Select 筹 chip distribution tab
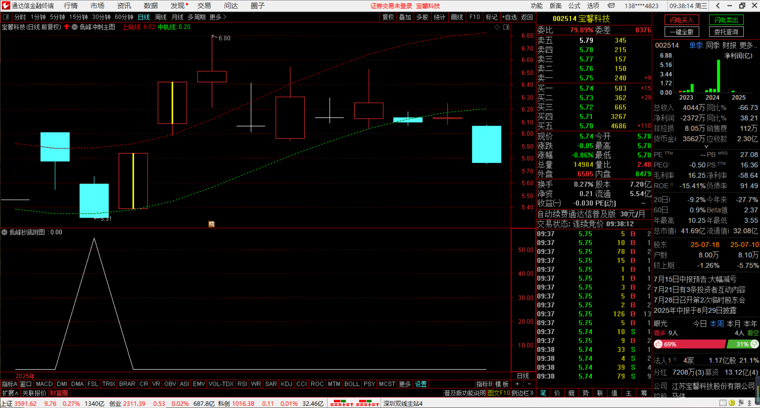 coord(644,393)
